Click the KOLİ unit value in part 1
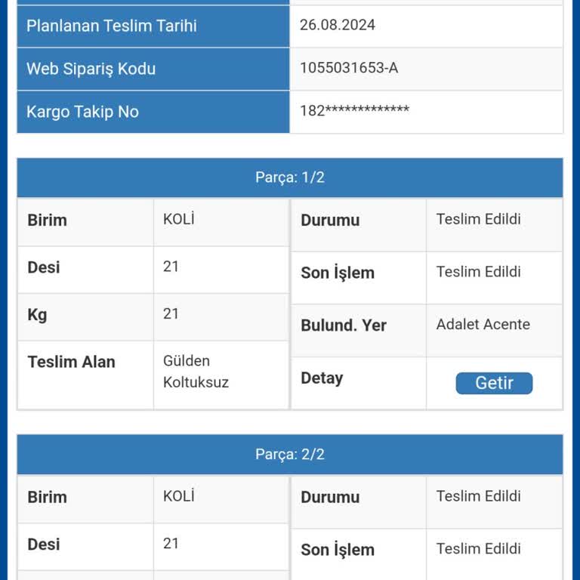Viewport: 580px width, 580px height. (179, 219)
